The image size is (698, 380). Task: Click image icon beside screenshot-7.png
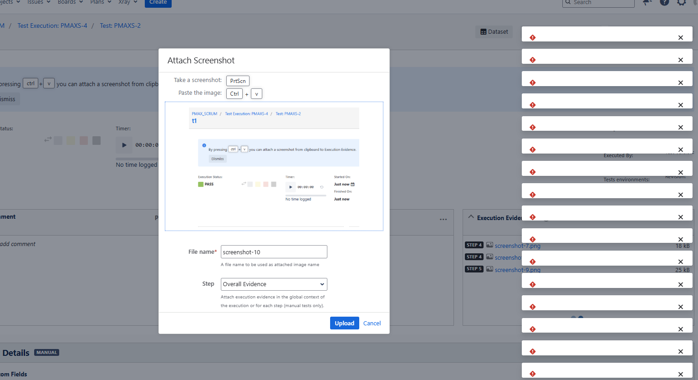[489, 245]
